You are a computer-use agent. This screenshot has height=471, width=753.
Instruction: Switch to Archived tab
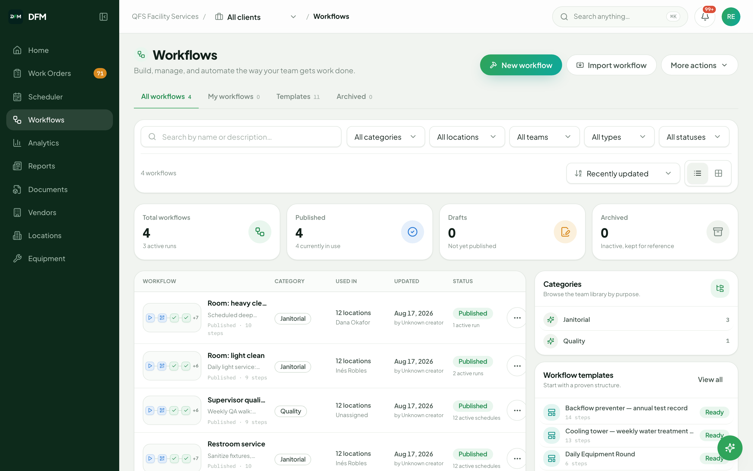[x=354, y=97]
